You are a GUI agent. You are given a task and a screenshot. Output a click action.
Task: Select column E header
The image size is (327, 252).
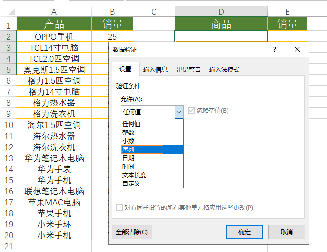pyautogui.click(x=287, y=11)
